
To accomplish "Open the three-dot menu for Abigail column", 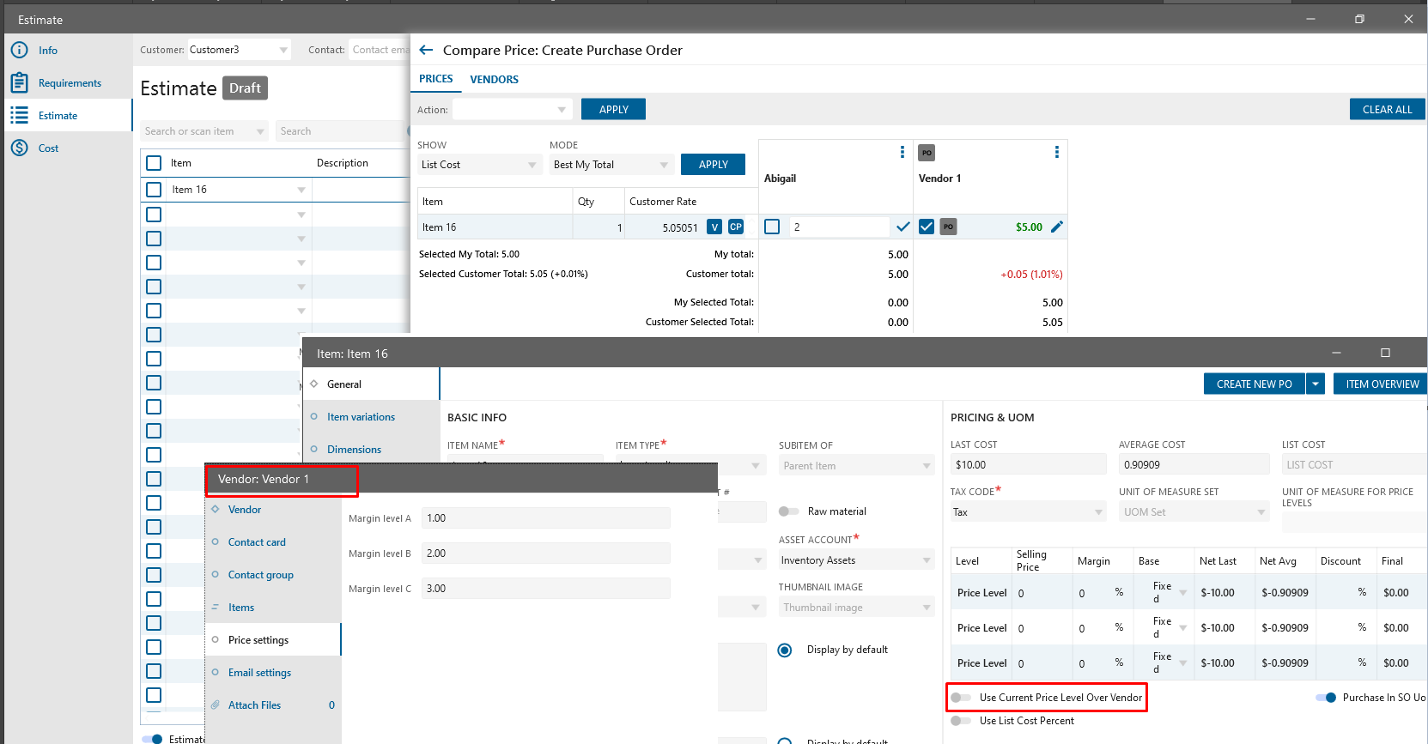I will [902, 152].
